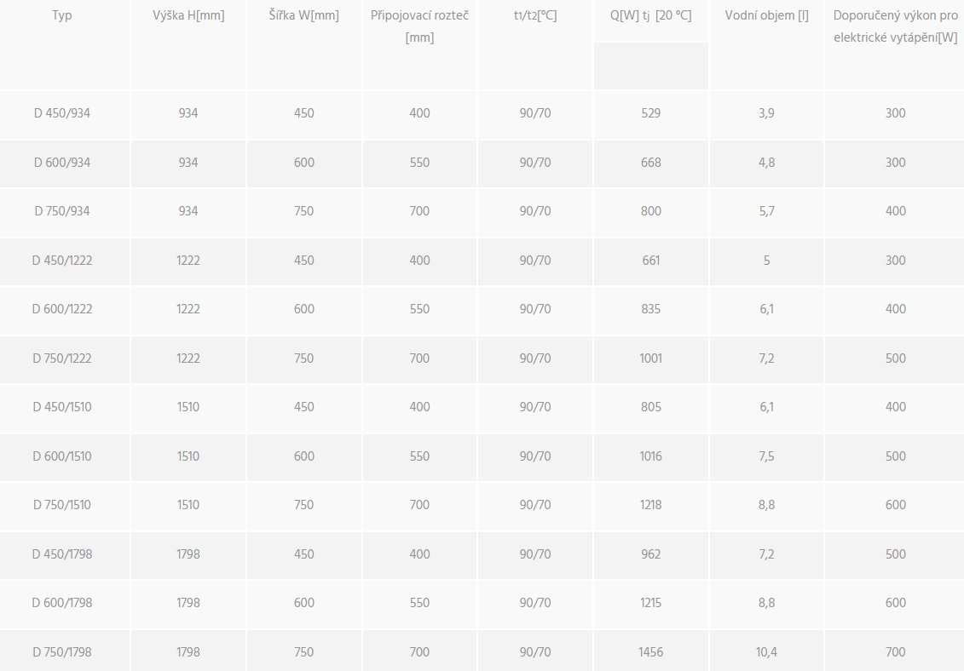Click the "Typ" column header
Screen dimensions: 964x671
[62, 15]
